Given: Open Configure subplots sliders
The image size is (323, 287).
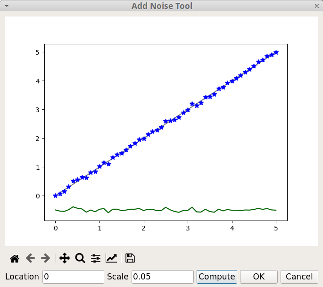Looking at the screenshot, I should [x=96, y=258].
